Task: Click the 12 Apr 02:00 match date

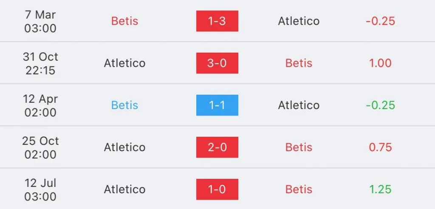Action: tap(40, 105)
